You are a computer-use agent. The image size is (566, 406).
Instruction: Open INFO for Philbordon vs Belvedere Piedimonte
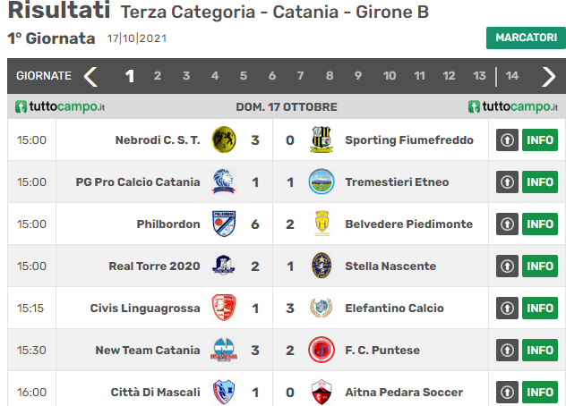540,224
